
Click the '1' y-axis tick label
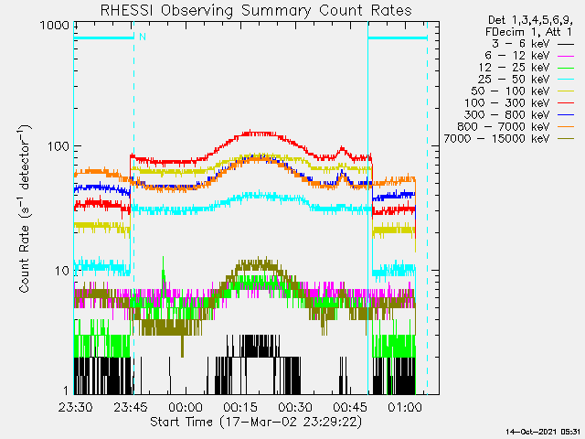pos(66,391)
